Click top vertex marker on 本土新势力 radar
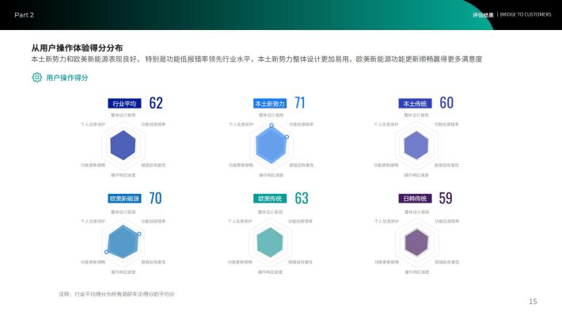The image size is (562, 316). pyautogui.click(x=272, y=126)
